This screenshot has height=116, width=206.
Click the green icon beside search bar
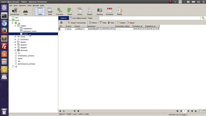203,18
